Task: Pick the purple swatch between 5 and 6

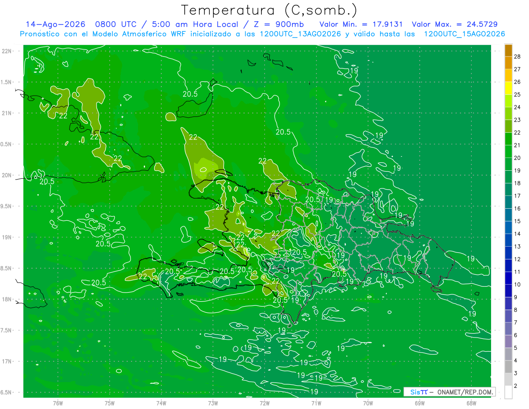Action: click(508, 341)
